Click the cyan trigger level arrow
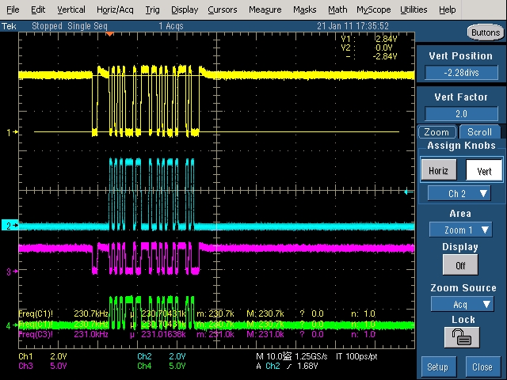 tap(409, 192)
